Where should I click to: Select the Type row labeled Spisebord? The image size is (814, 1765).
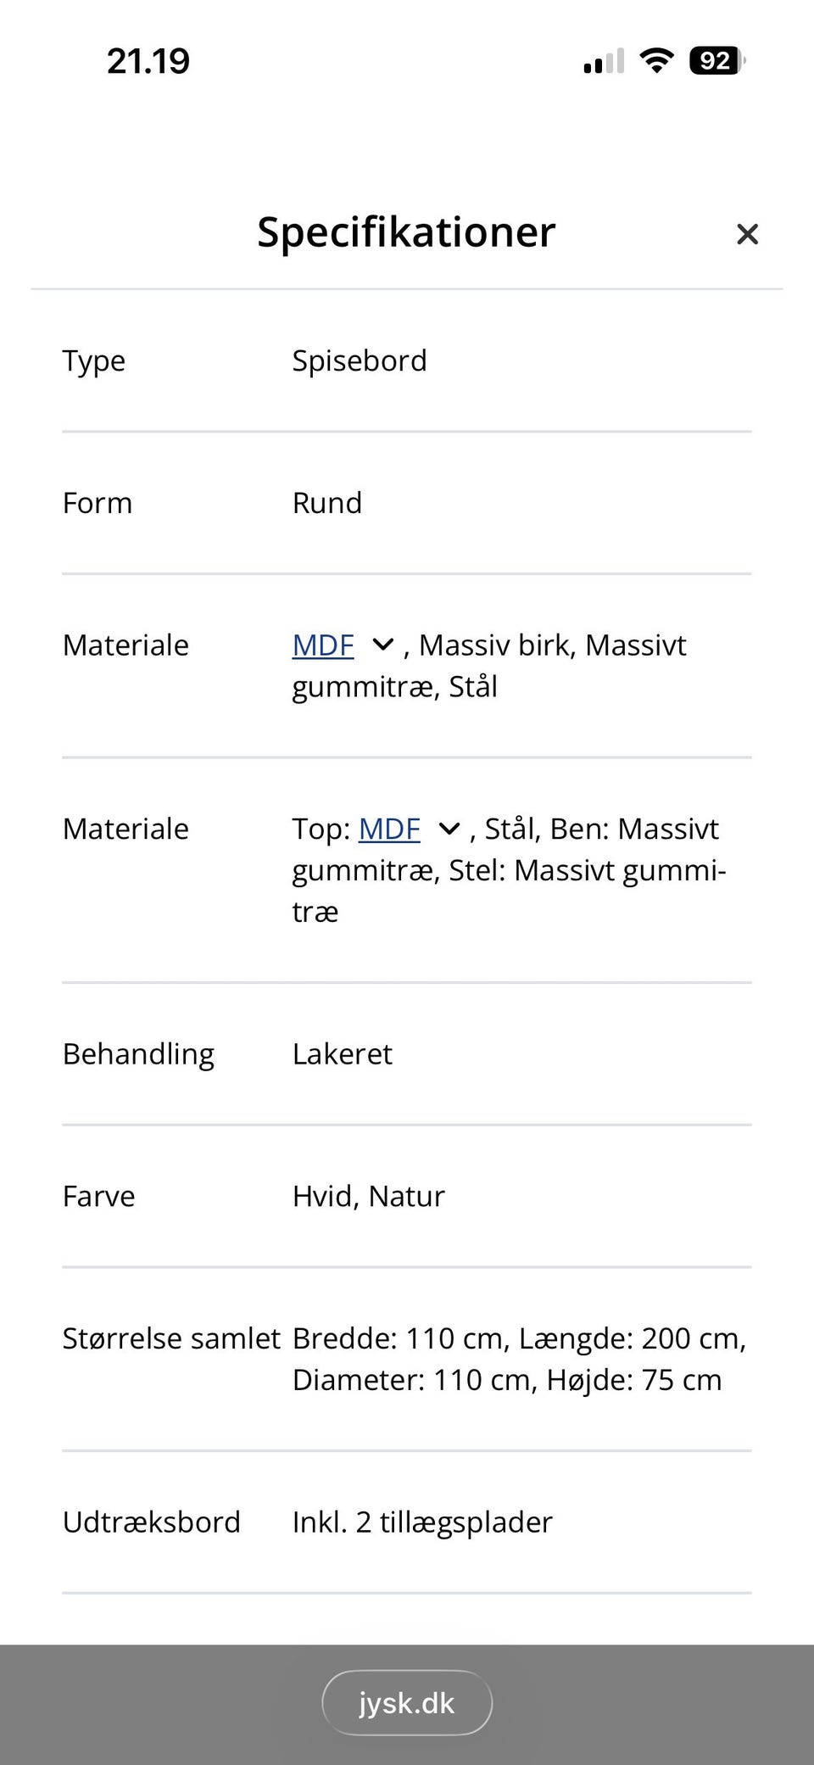360,360
